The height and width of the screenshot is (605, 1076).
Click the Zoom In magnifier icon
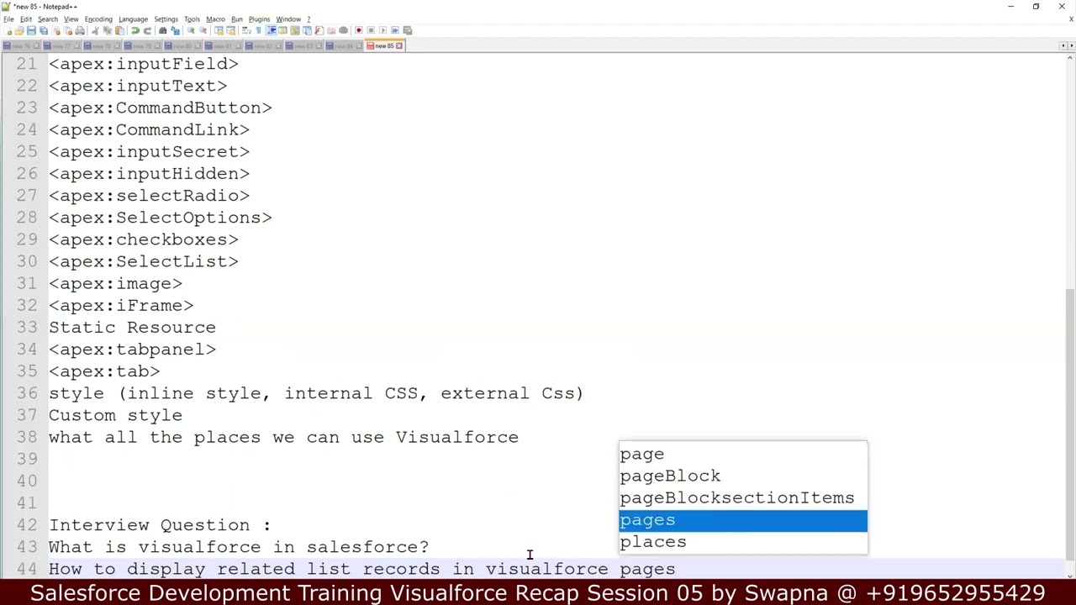pyautogui.click(x=190, y=30)
